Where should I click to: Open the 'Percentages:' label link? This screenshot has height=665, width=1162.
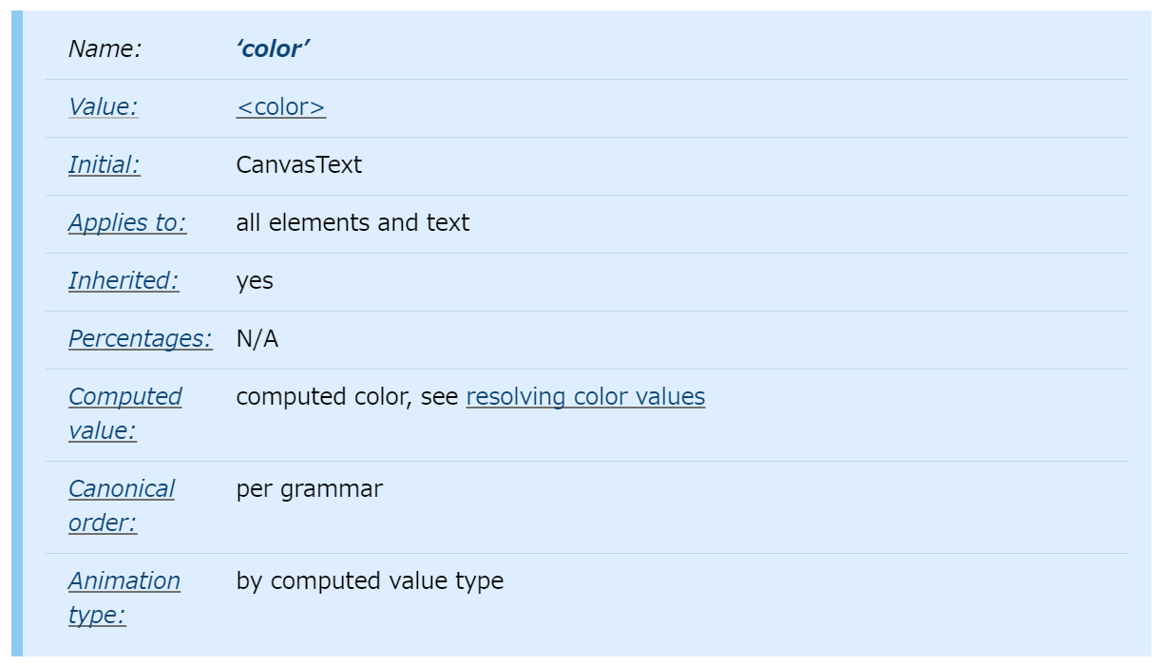(140, 339)
